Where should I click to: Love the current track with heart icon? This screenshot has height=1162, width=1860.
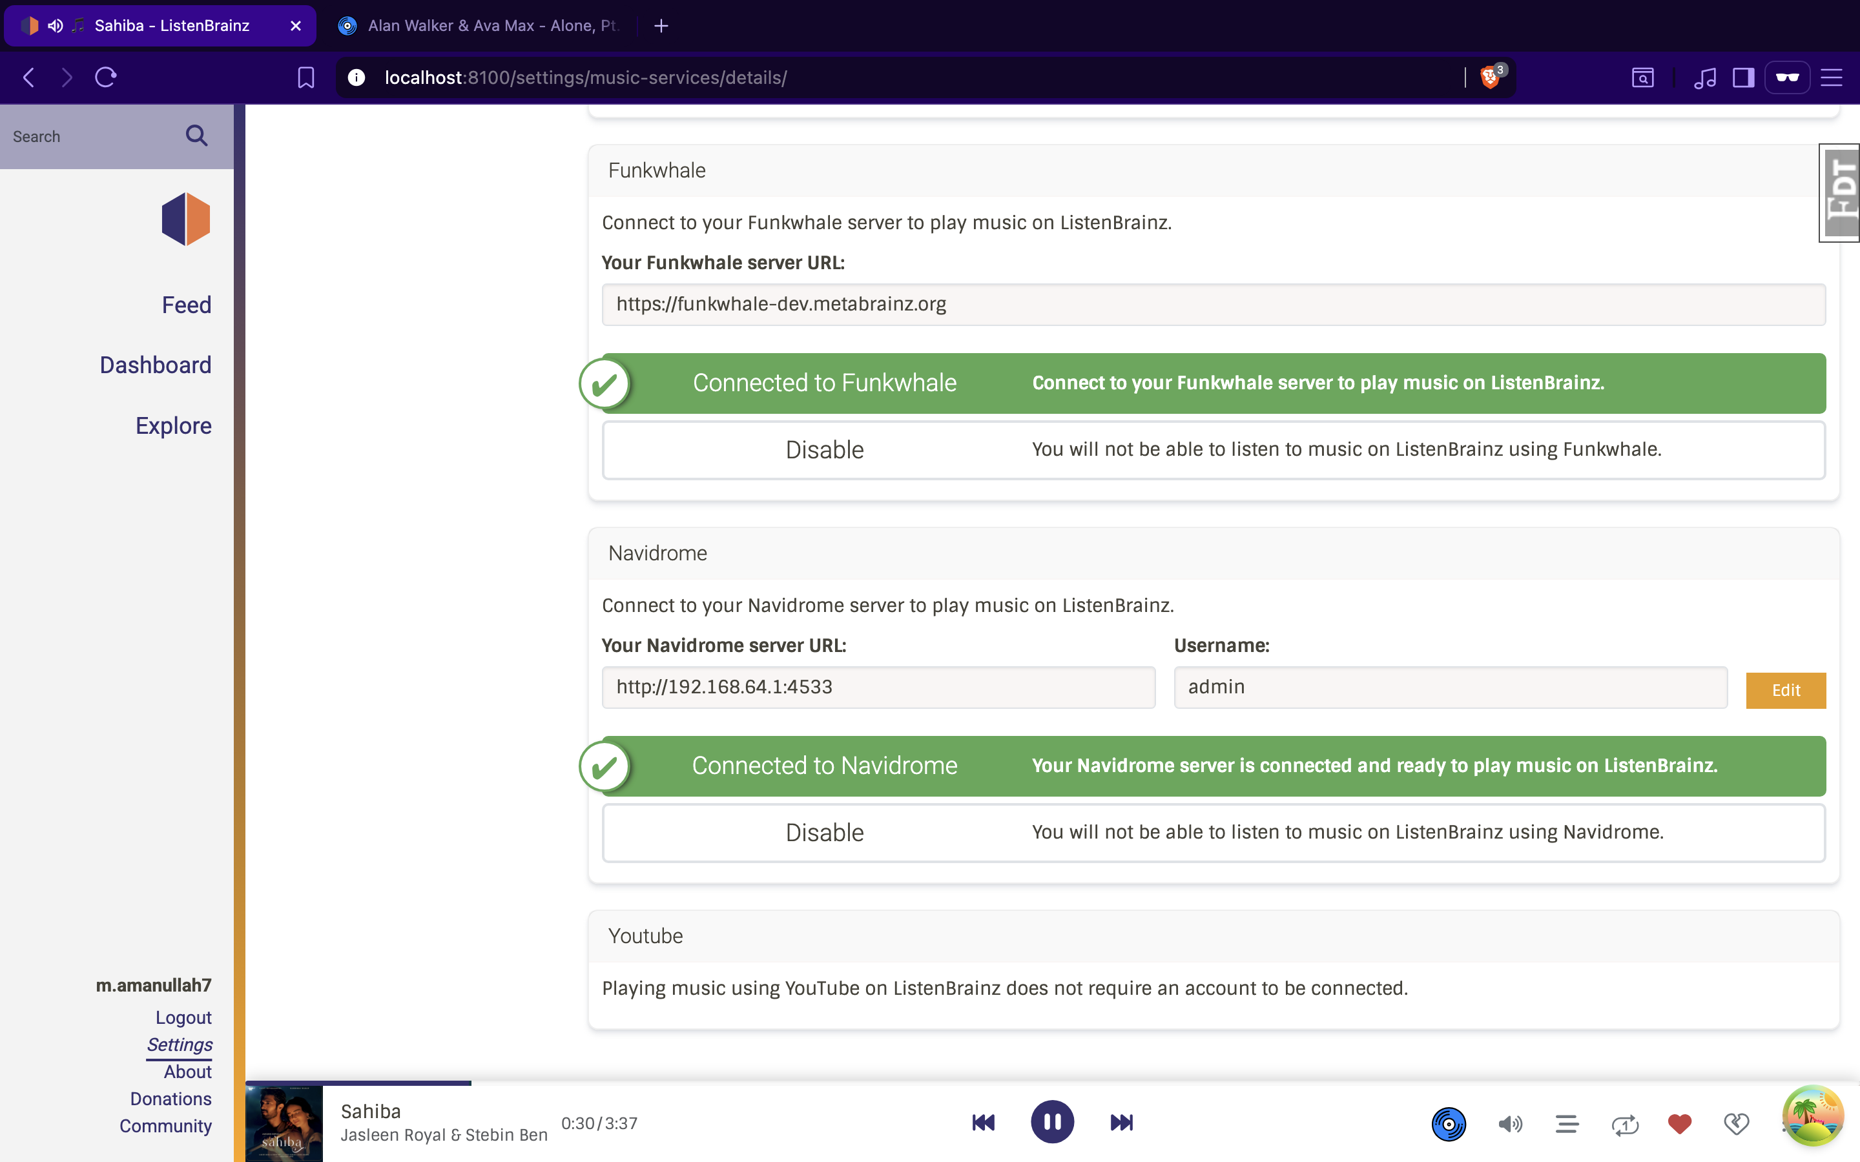click(x=1680, y=1125)
